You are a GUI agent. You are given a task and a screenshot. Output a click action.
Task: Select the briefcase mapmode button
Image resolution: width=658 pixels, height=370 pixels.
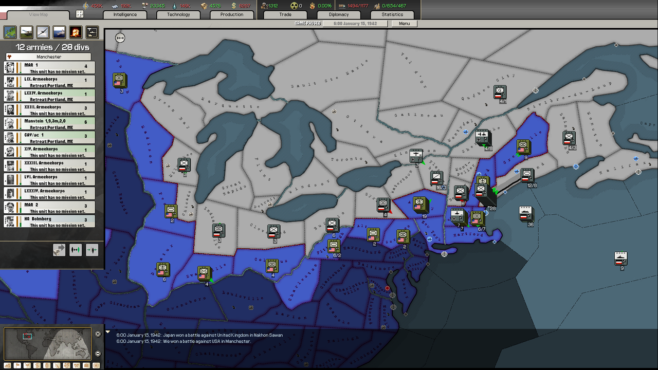86,365
